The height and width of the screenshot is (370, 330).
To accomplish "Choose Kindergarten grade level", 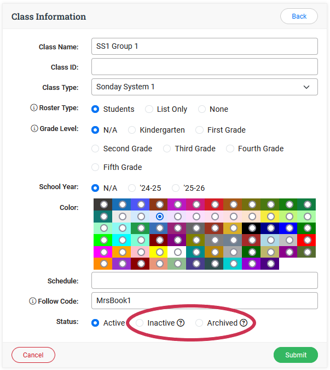I will point(132,130).
